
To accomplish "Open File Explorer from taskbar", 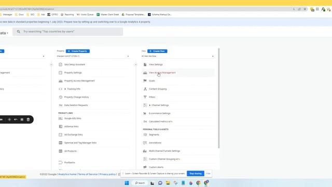I will 168,183.
